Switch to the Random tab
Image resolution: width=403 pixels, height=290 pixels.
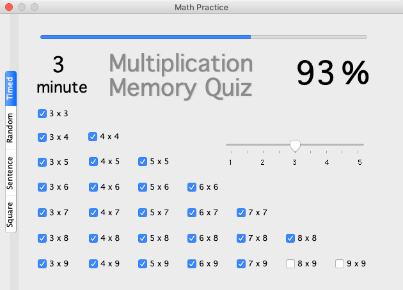11,128
